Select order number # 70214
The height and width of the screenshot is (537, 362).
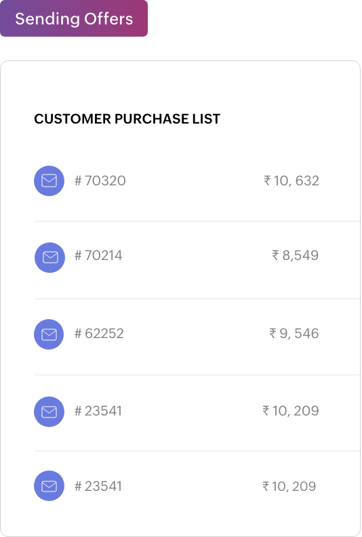(x=98, y=255)
